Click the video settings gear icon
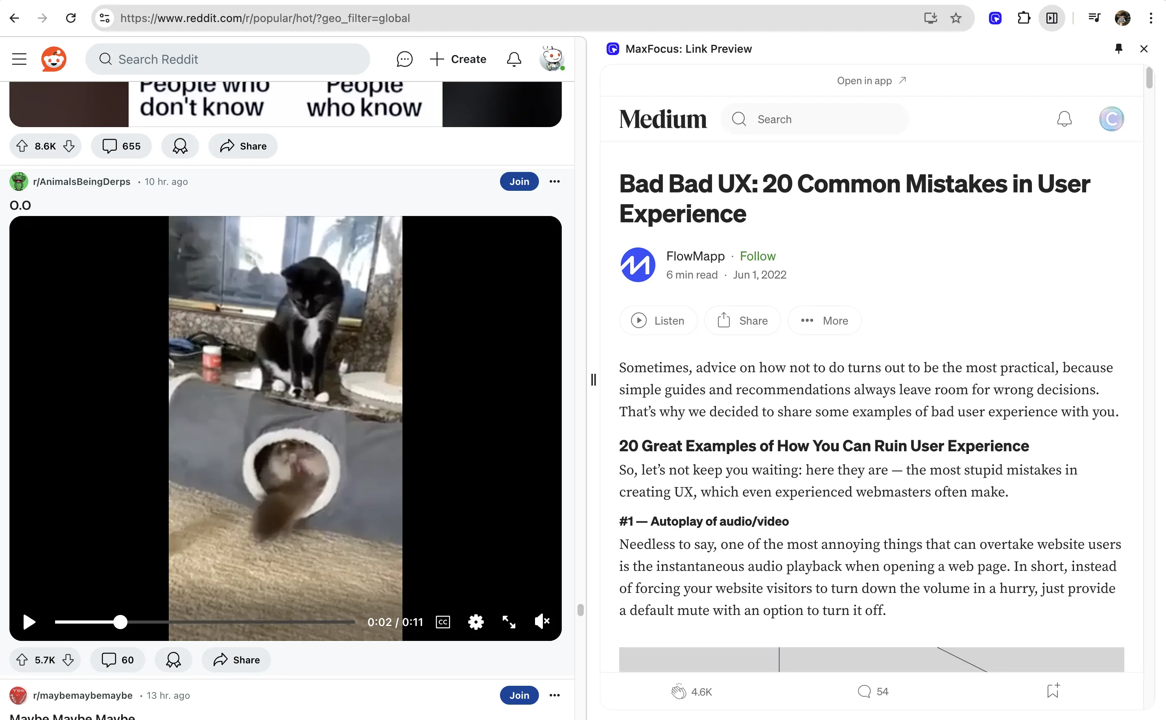This screenshot has height=720, width=1166. coord(476,622)
